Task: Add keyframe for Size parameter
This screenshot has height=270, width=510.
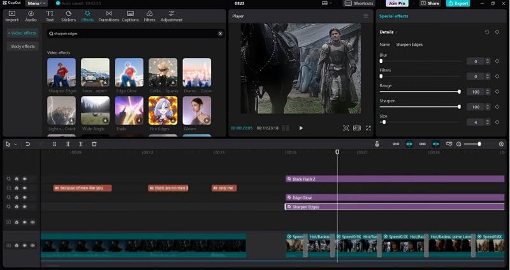Action: click(497, 122)
